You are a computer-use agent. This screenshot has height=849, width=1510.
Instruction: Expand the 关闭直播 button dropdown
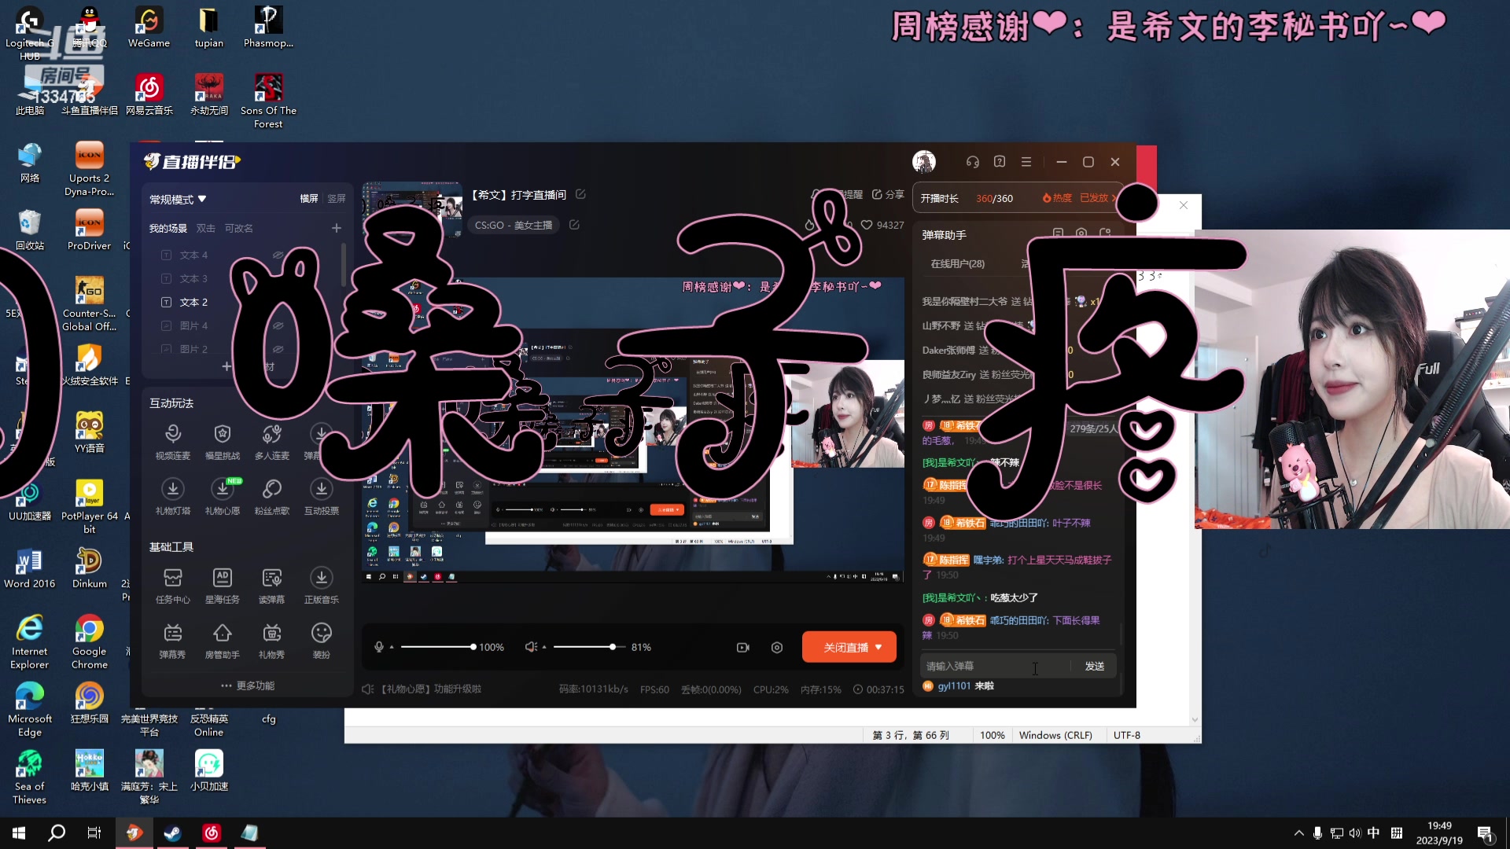[x=879, y=647]
